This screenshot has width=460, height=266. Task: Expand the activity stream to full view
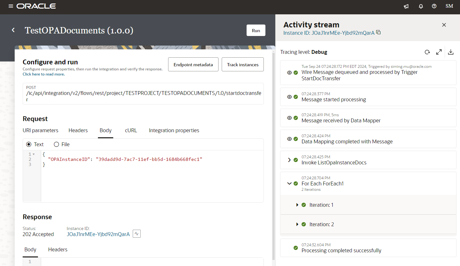click(x=439, y=52)
